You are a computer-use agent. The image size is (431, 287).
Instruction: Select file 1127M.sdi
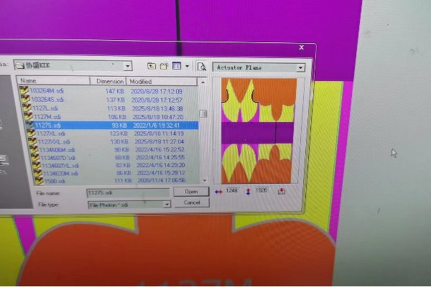(47, 117)
